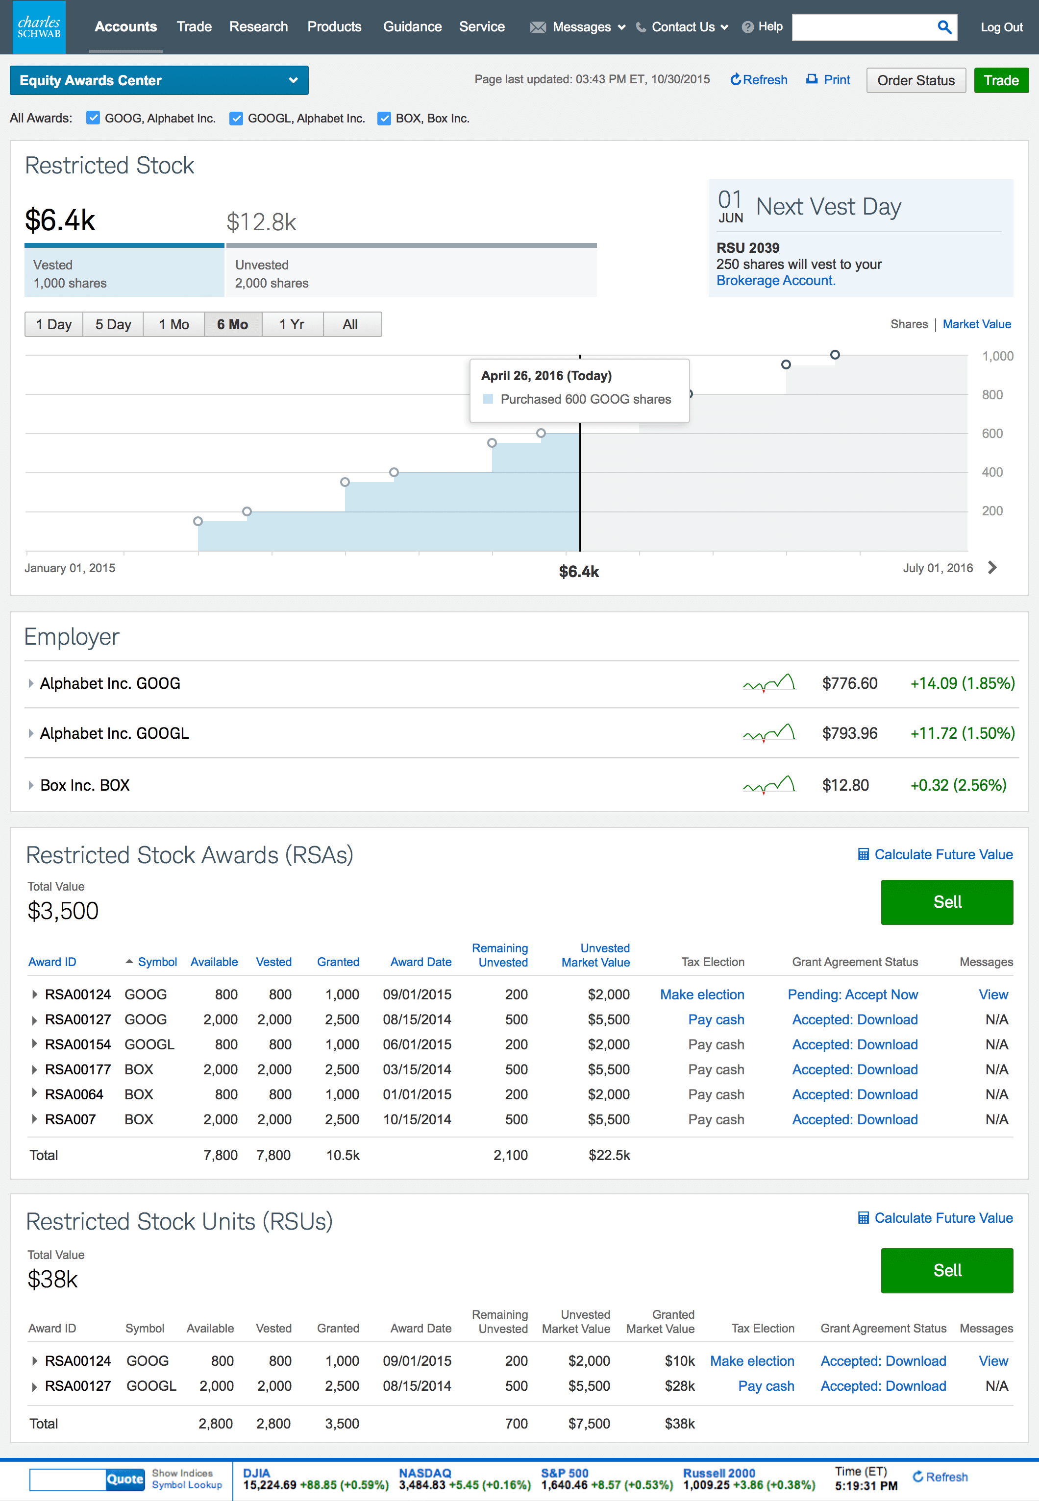Click the Symbol Lookup link

(x=187, y=1485)
